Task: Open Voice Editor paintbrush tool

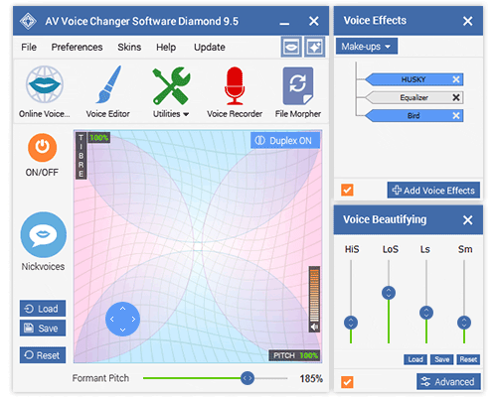Action: click(x=108, y=84)
